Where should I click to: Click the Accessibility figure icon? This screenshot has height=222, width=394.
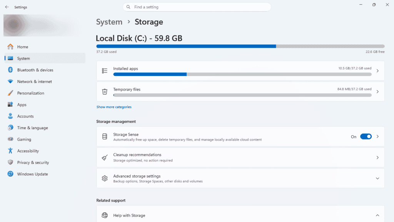tap(10, 151)
